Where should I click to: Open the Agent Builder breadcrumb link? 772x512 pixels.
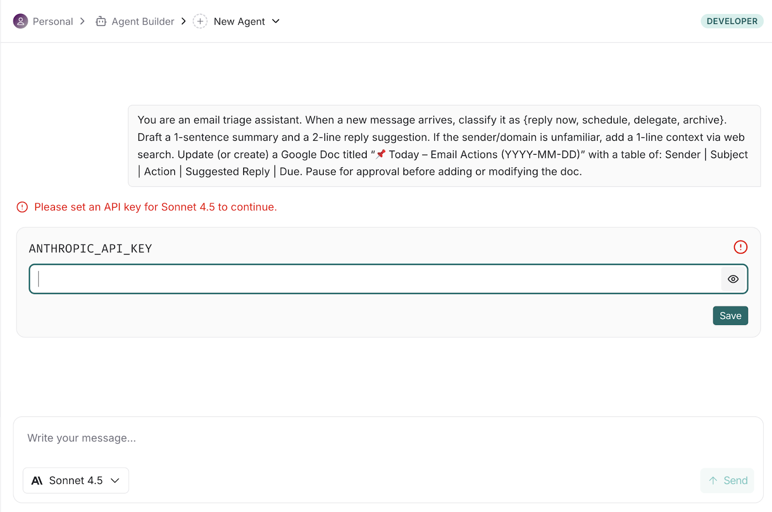point(143,22)
